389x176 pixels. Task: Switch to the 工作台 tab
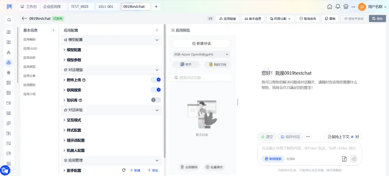click(x=28, y=7)
